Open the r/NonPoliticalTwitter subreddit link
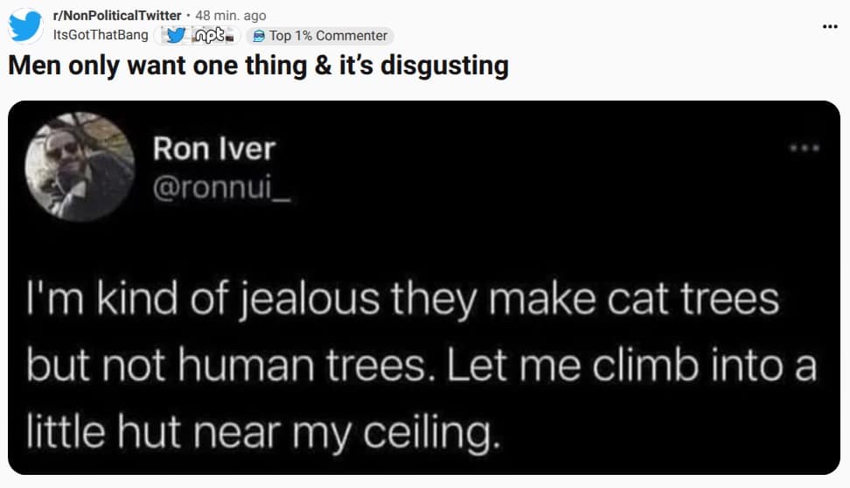Image resolution: width=850 pixels, height=488 pixels. pyautogui.click(x=117, y=16)
